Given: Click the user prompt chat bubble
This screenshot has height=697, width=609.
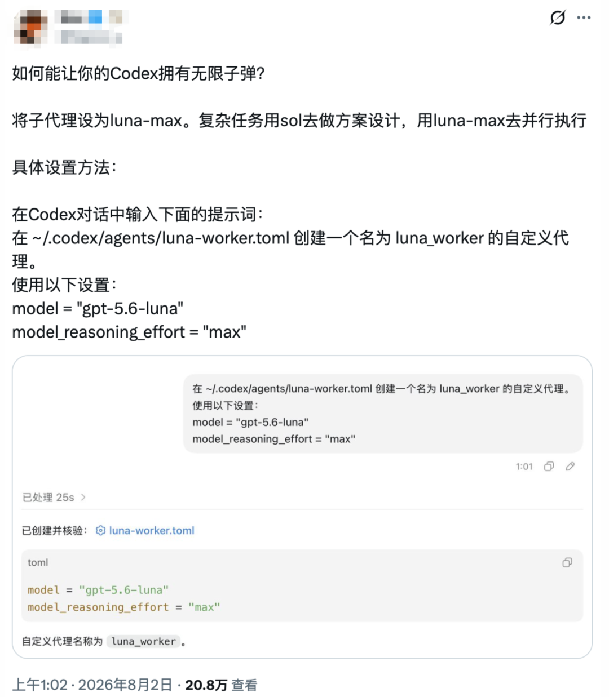Looking at the screenshot, I should tap(383, 414).
